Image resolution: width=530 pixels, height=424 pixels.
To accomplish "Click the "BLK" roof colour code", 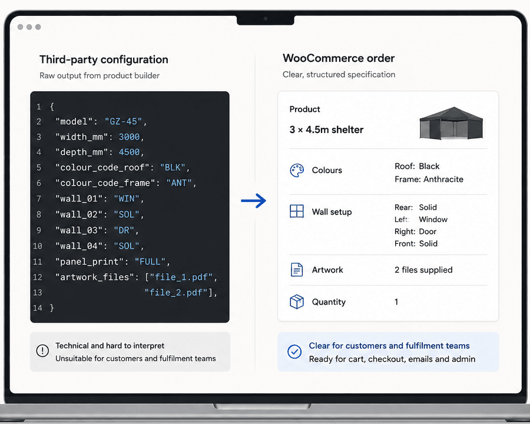I will coord(173,168).
